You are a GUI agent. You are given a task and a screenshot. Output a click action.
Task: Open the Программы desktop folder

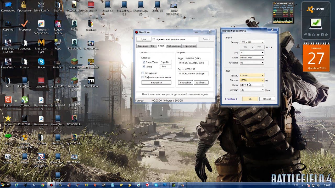(25, 7)
